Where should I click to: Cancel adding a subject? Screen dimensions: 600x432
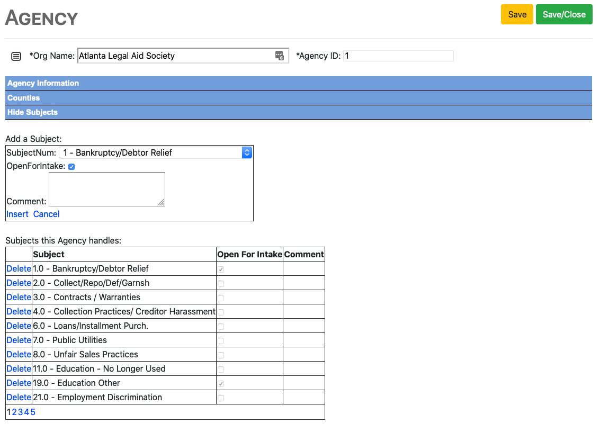(x=47, y=214)
